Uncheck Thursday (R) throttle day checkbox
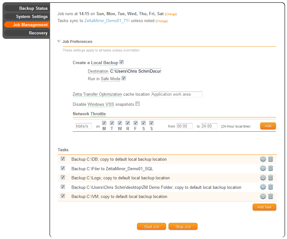 (128, 123)
